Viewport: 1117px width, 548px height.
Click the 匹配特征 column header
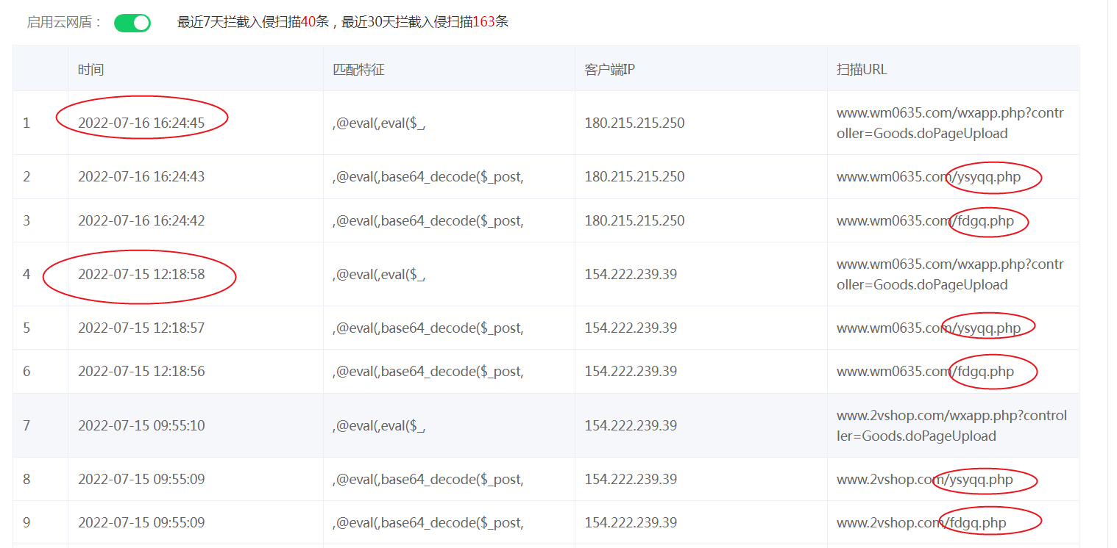[358, 70]
